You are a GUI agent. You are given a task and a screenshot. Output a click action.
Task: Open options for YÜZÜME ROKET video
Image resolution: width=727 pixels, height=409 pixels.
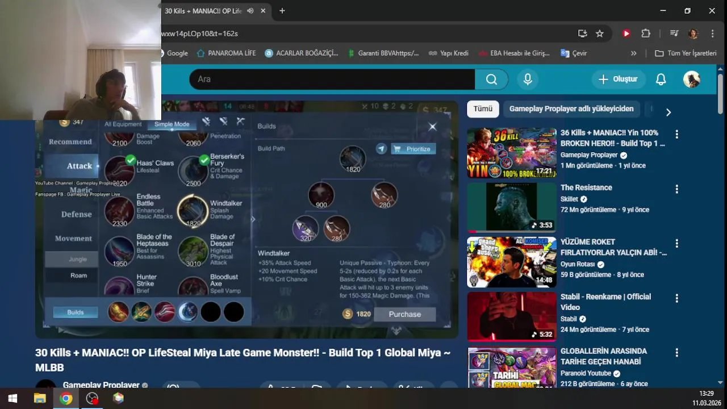click(x=676, y=244)
